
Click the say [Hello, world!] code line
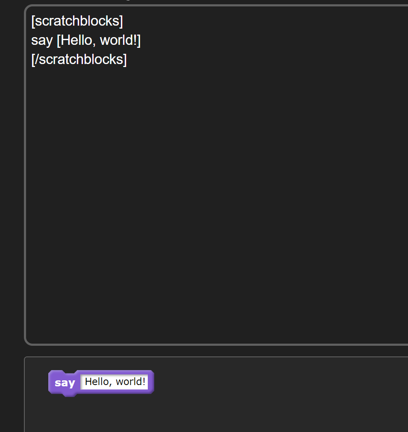pyautogui.click(x=85, y=40)
